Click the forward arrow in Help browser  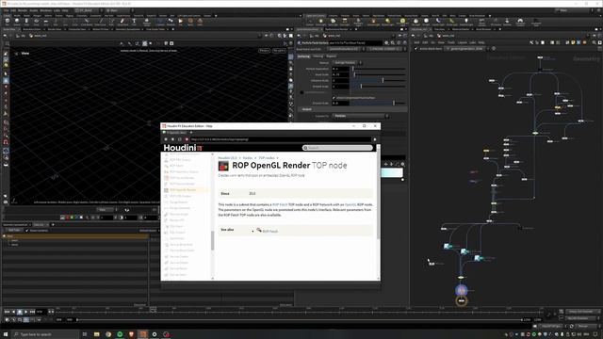(172, 139)
